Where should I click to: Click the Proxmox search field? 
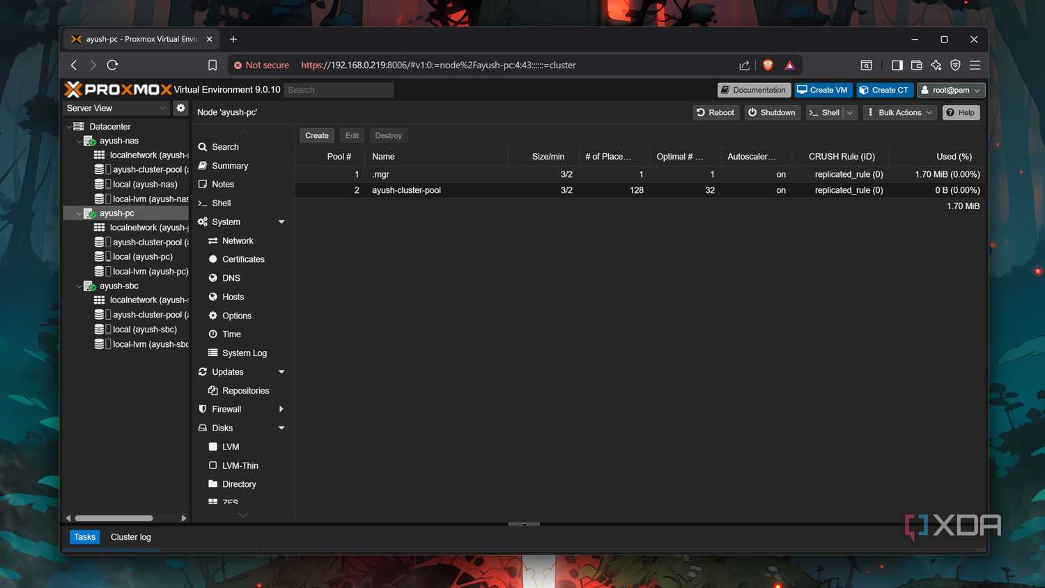[339, 90]
